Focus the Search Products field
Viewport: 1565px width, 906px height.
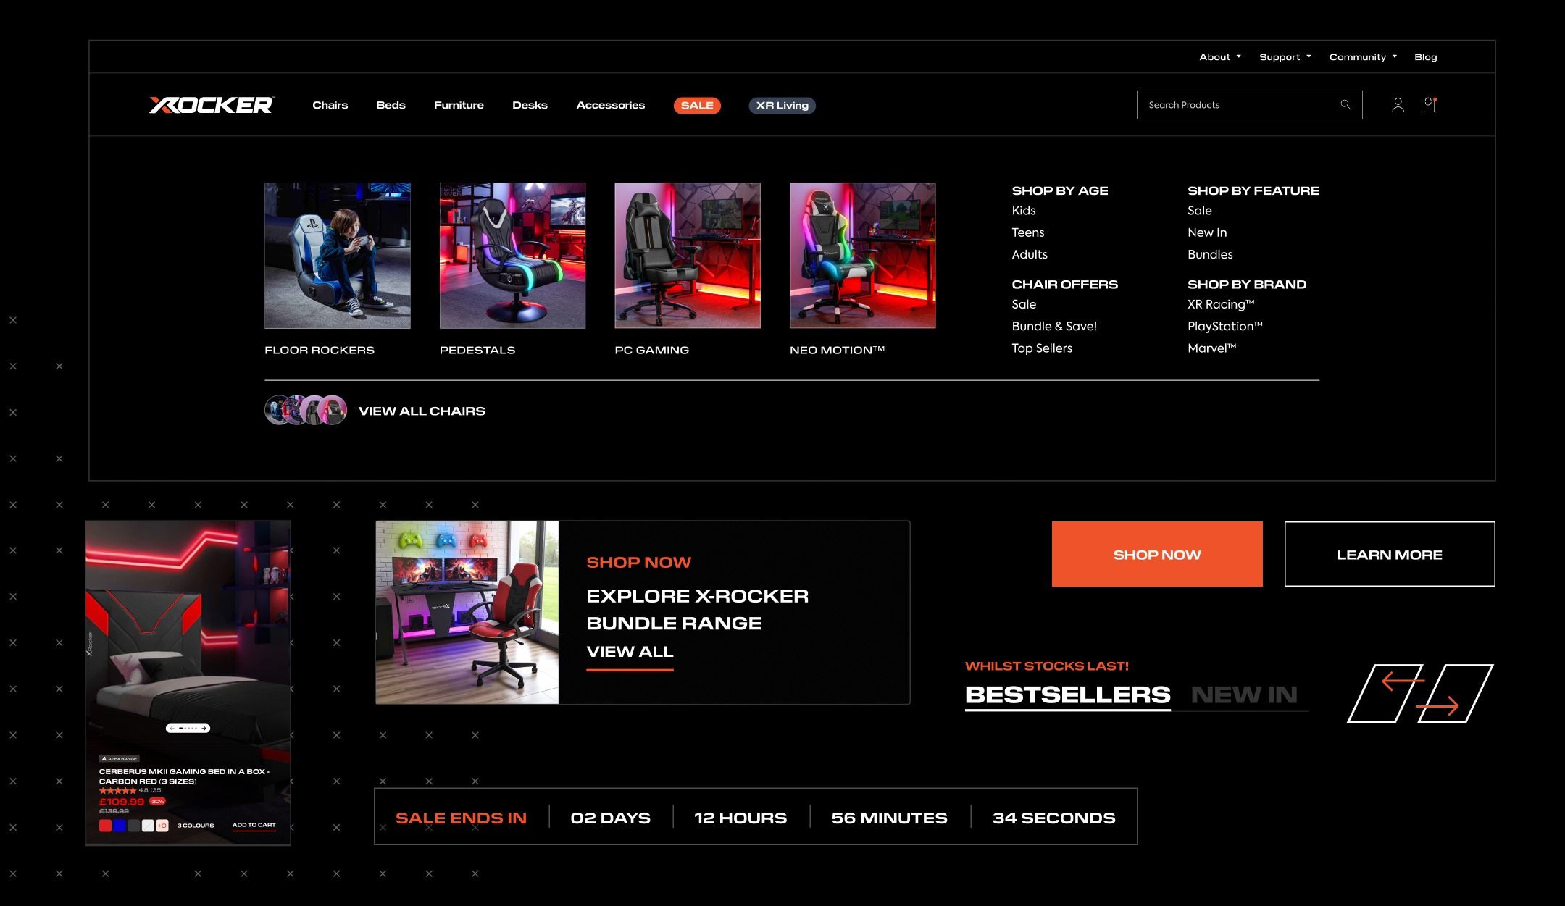pyautogui.click(x=1249, y=105)
